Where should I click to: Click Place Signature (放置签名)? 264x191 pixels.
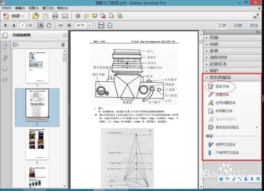point(219,94)
